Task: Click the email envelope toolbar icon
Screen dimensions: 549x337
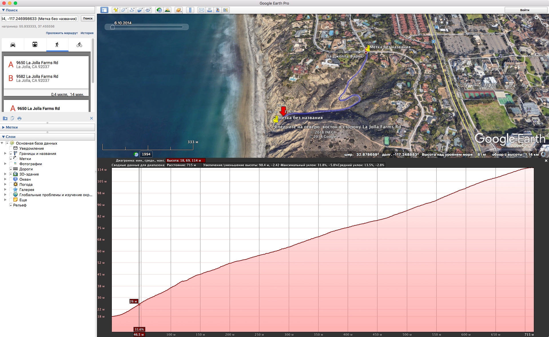Action: [x=202, y=10]
